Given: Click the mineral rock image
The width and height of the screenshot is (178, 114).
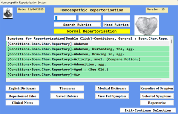Looking at the screenshot, I should point(147,26).
